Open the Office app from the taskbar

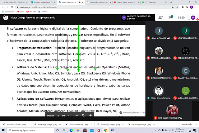[99, 130]
